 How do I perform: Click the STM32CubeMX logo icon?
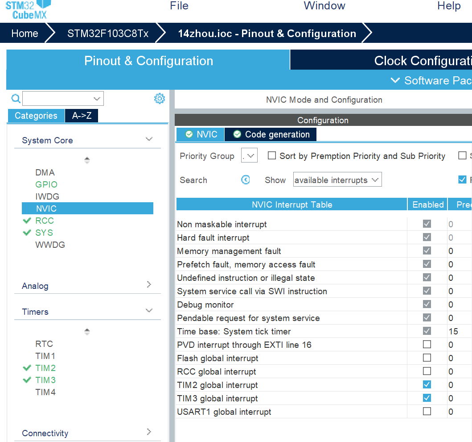(29, 10)
